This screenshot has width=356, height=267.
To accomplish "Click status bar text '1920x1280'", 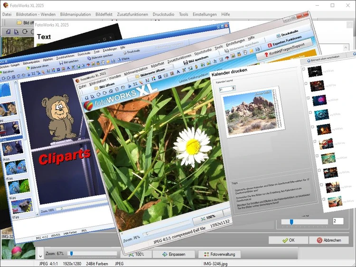I will (72, 264).
